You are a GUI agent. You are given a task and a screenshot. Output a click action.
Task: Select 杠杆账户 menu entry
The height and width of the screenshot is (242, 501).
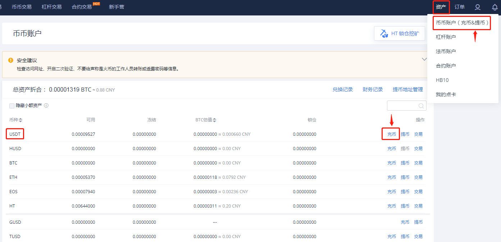point(446,37)
